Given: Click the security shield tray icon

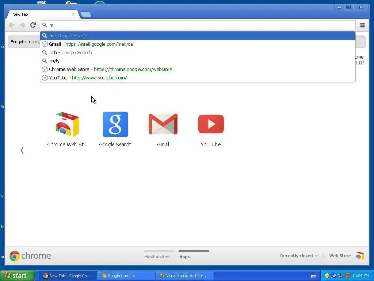Looking at the screenshot, I should [327, 276].
